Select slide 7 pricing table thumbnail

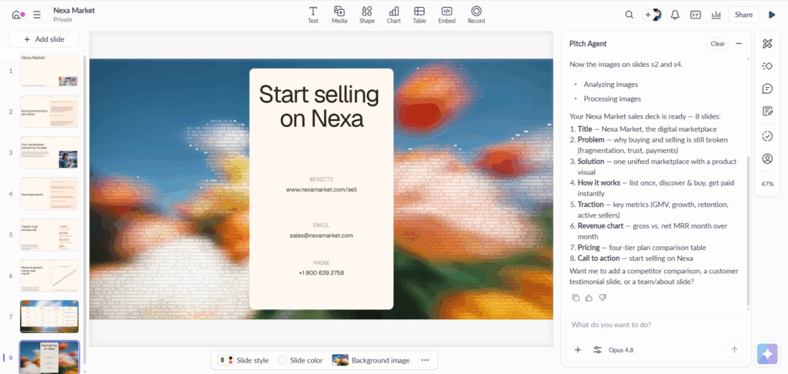pos(49,317)
